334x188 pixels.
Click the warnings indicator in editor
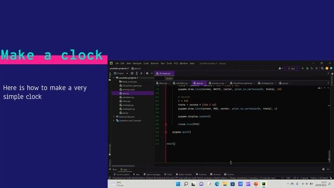tap(320, 88)
